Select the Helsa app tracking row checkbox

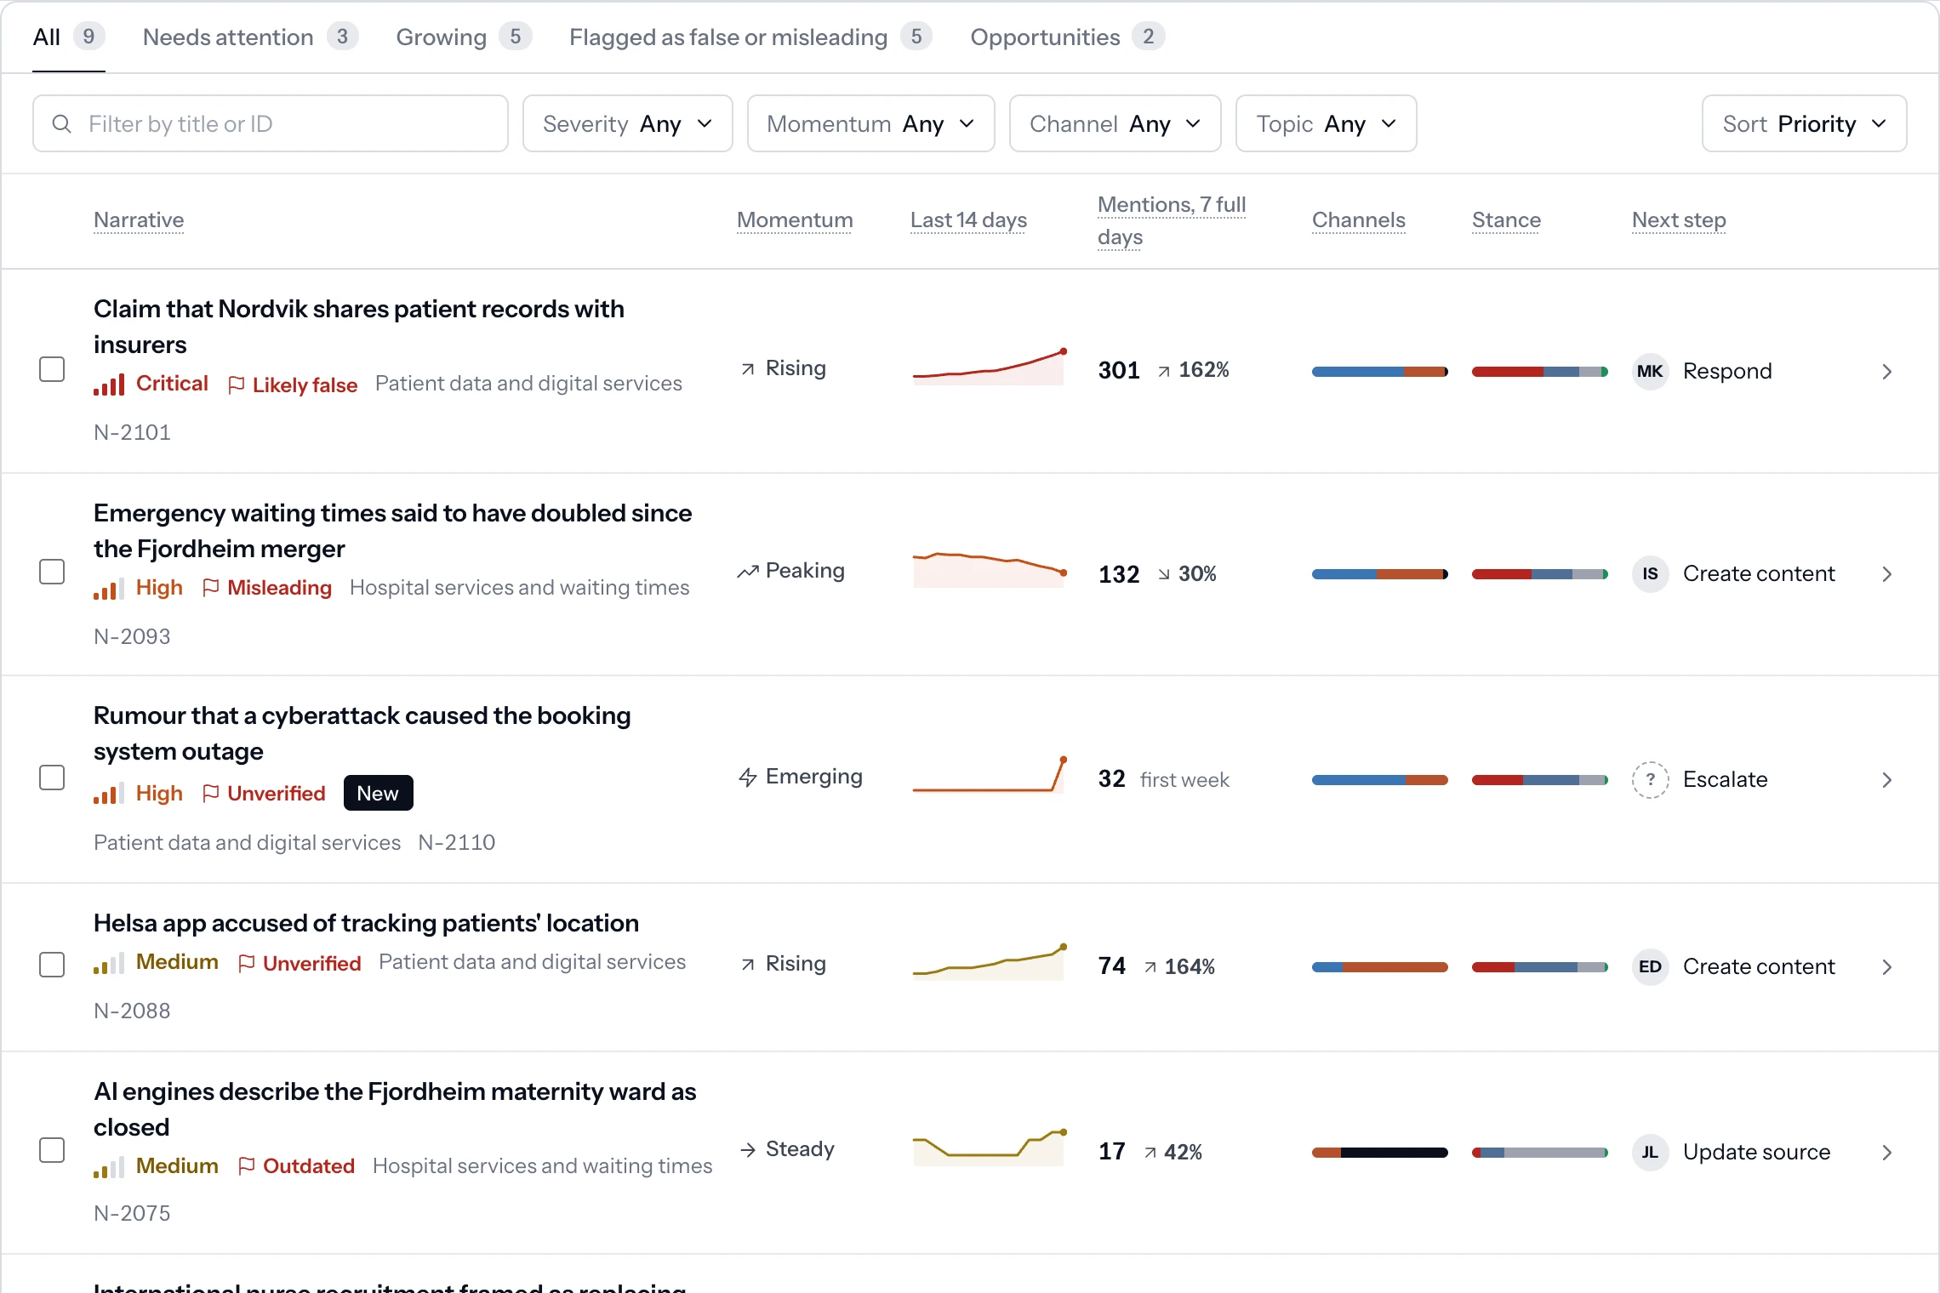[x=52, y=965]
